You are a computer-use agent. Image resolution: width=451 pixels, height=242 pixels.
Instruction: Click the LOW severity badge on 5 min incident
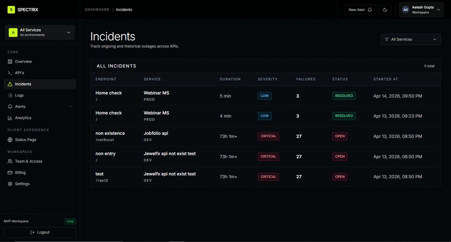[265, 96]
